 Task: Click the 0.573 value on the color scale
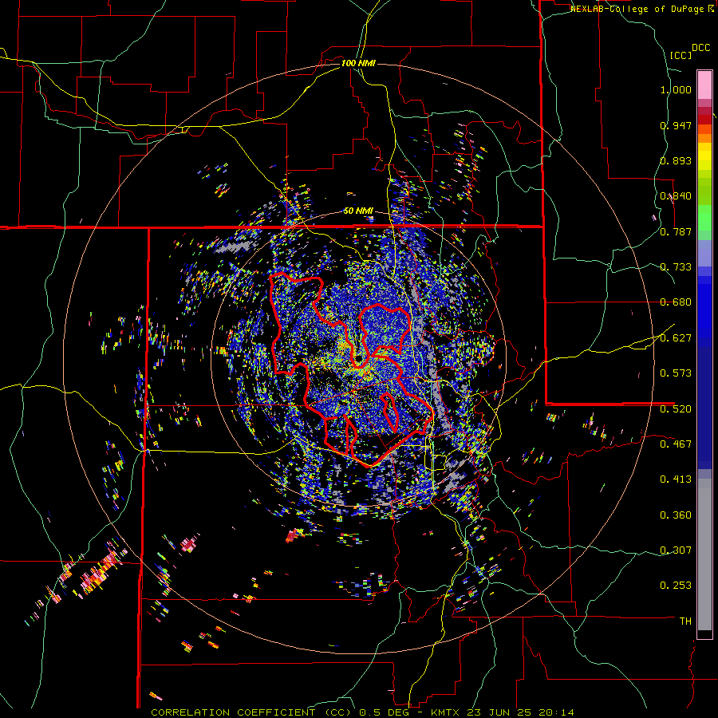coord(676,373)
